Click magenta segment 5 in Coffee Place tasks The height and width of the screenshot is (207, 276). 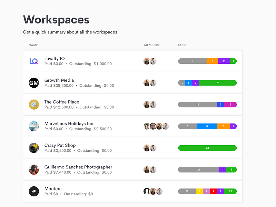(x=230, y=105)
